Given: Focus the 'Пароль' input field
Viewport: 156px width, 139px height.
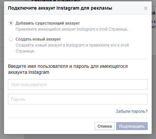Looking at the screenshot, I should pos(78,99).
